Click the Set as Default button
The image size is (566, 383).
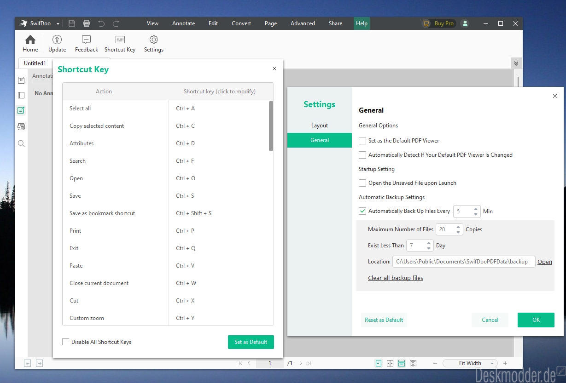tap(251, 342)
